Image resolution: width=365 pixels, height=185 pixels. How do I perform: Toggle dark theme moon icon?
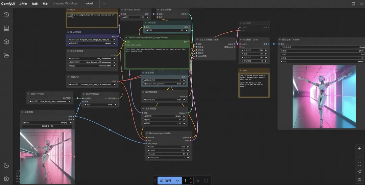[x=6, y=165]
